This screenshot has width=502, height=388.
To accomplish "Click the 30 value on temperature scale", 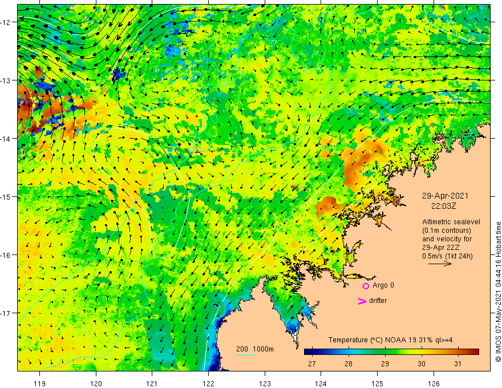I will (422, 363).
